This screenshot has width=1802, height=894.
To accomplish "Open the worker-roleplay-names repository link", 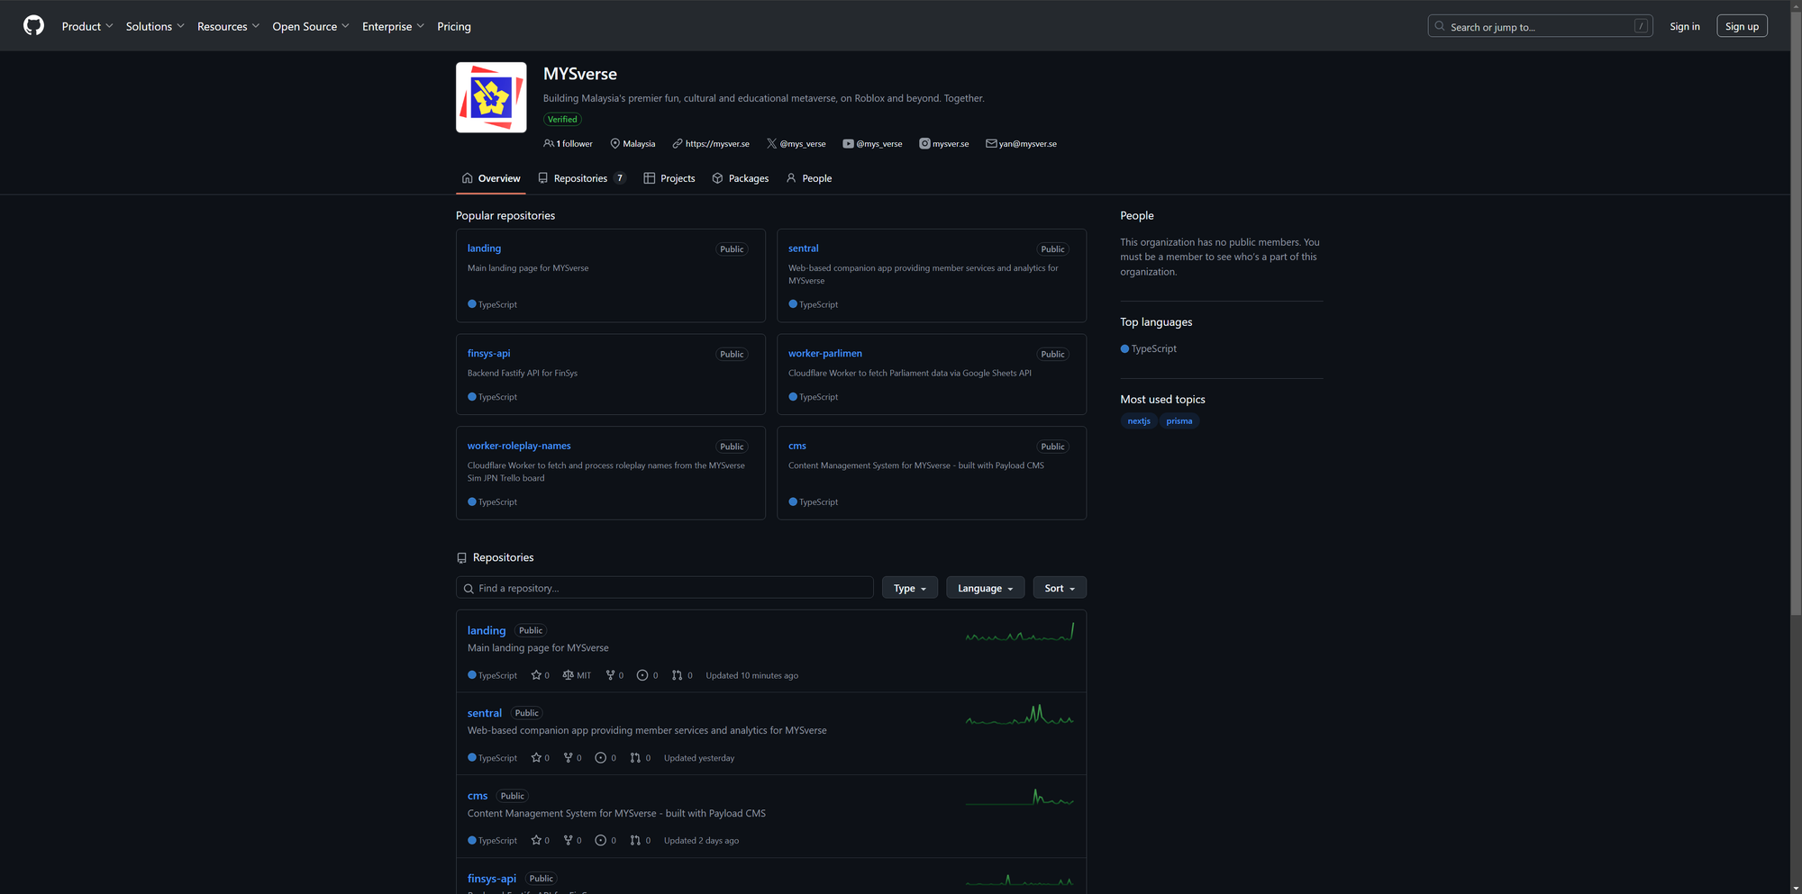I will [x=519, y=447].
